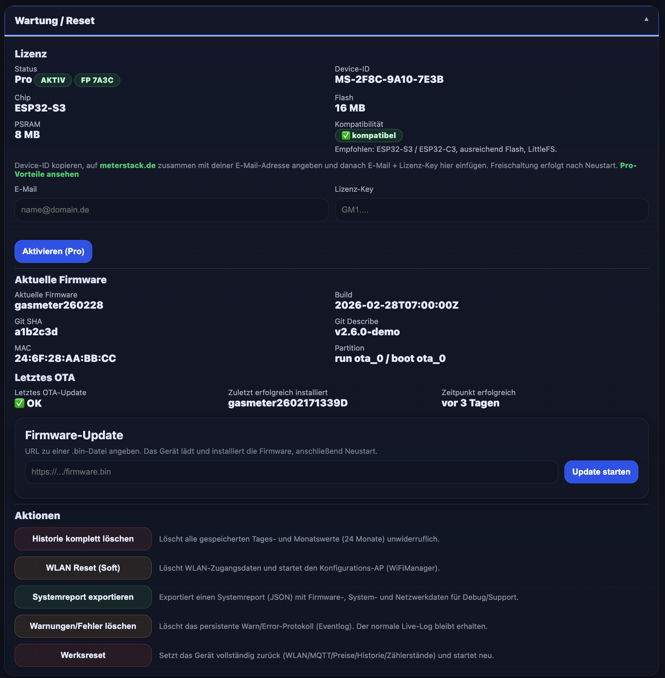This screenshot has width=665, height=678.
Task: Trigger WLAN Reset (Soft)
Action: (83, 567)
